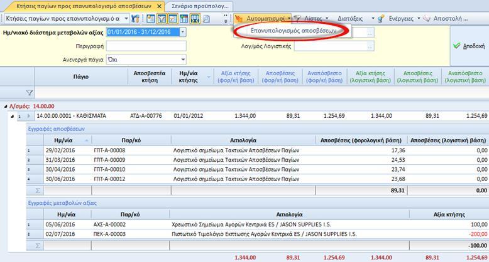Collapse the Λ/σμός: 14.00.00 group
The image size is (489, 262).
click(6, 107)
